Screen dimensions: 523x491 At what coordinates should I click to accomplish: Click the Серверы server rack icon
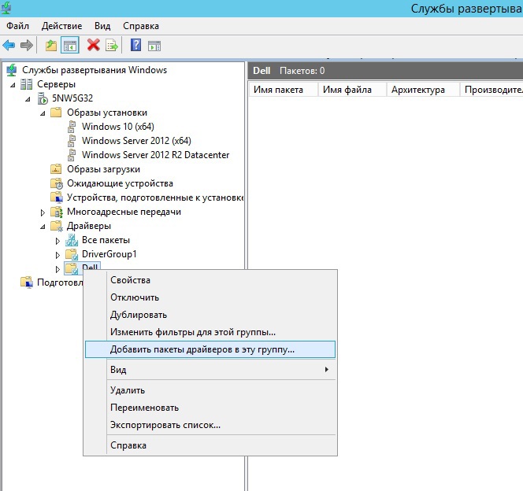pos(26,84)
